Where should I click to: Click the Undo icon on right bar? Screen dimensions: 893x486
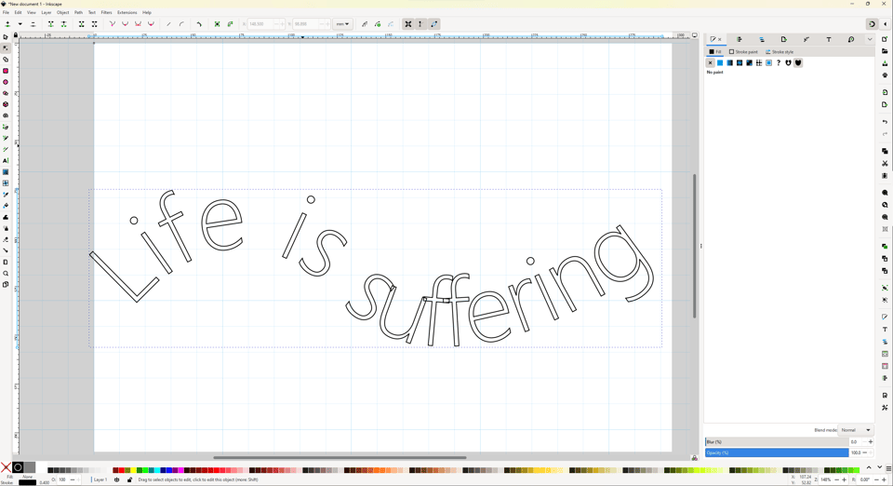click(885, 122)
